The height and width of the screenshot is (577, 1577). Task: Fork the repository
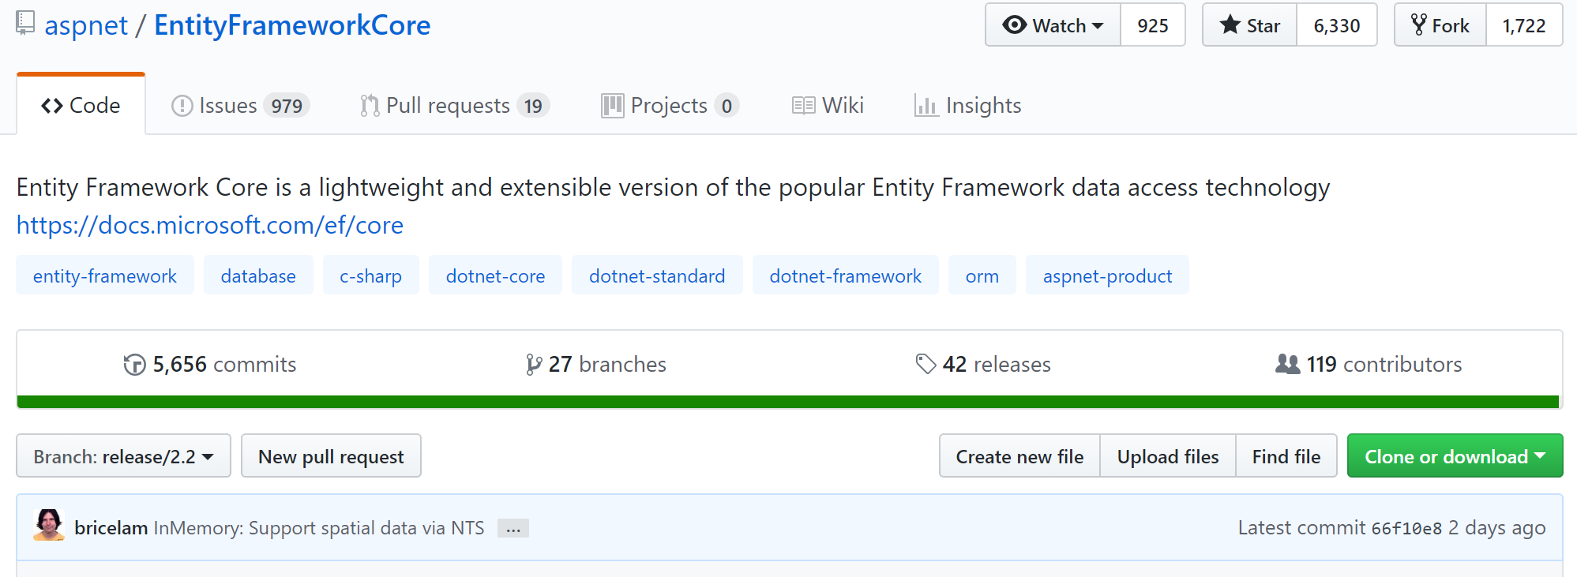click(1440, 25)
